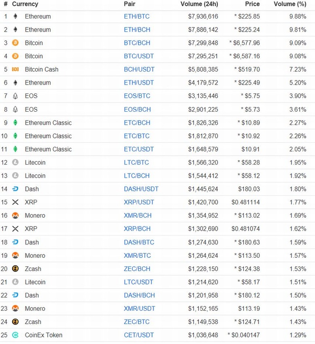Click the Dash icon in row 14

tap(15, 189)
